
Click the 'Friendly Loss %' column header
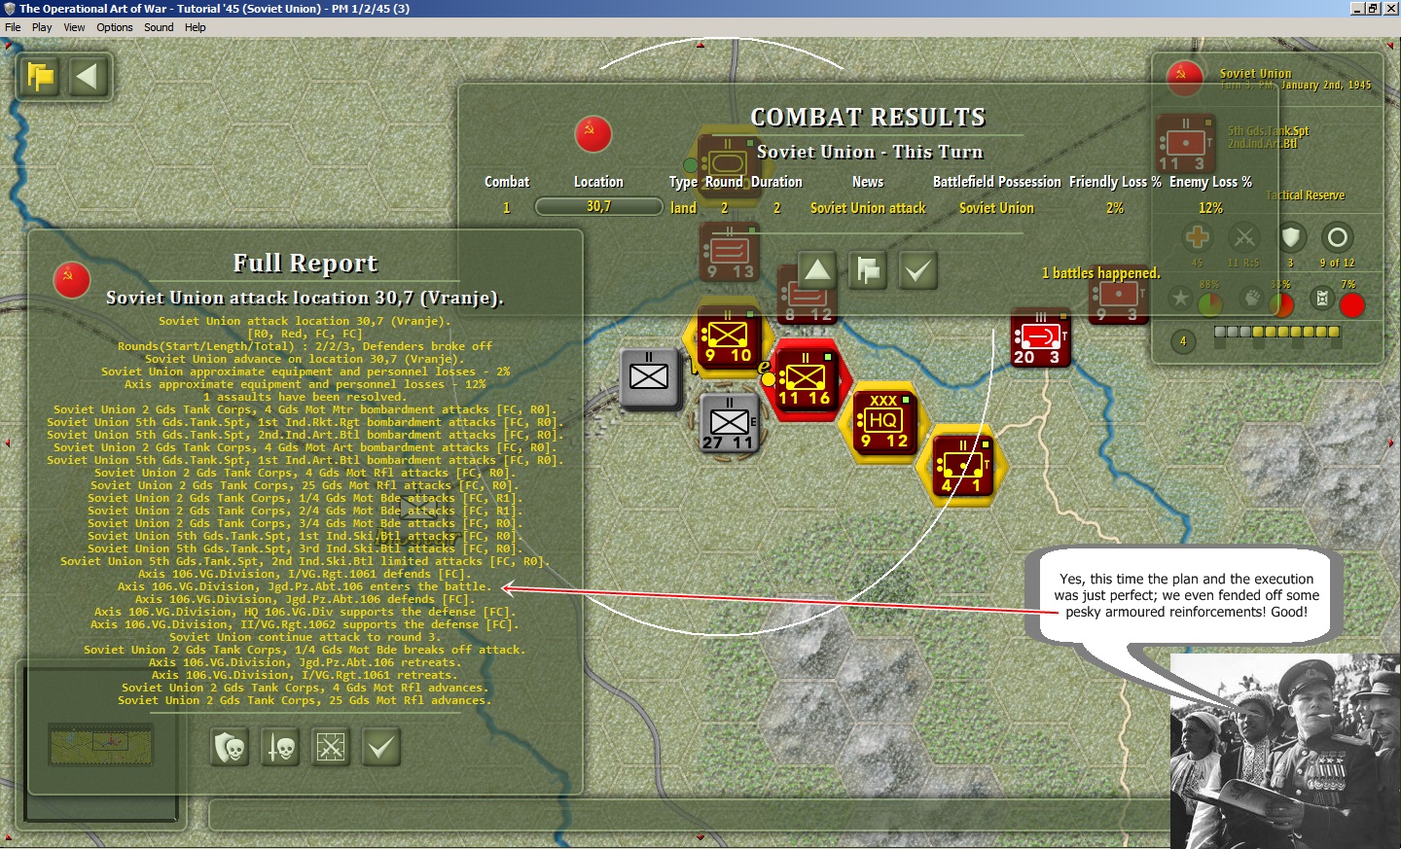tap(1115, 182)
